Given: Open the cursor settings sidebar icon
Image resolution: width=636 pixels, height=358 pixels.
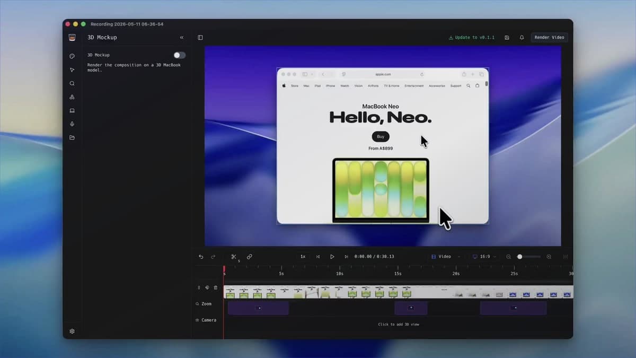Looking at the screenshot, I should point(72,70).
